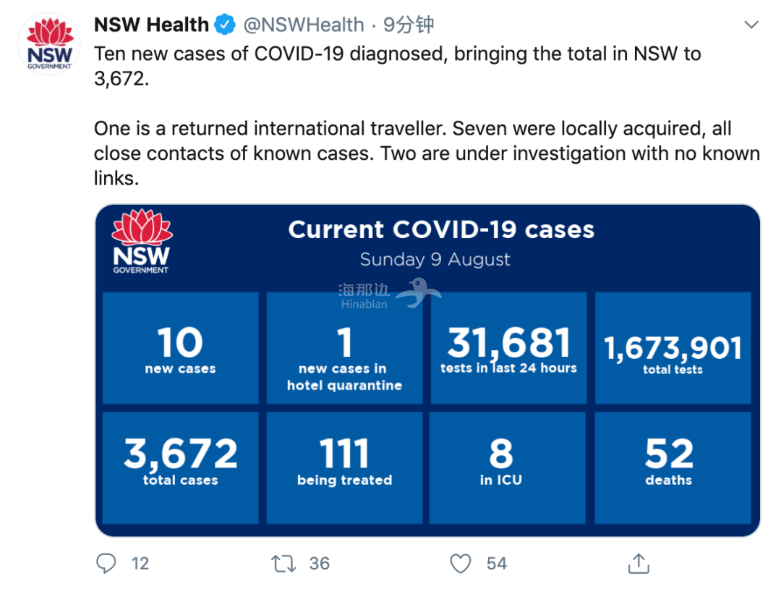Click the retweet arrows icon

283,564
